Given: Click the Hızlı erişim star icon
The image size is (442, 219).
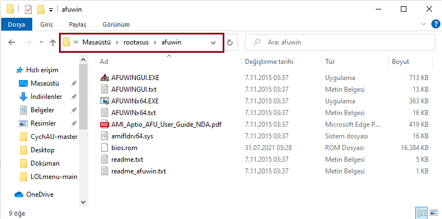Looking at the screenshot, I should [x=19, y=70].
